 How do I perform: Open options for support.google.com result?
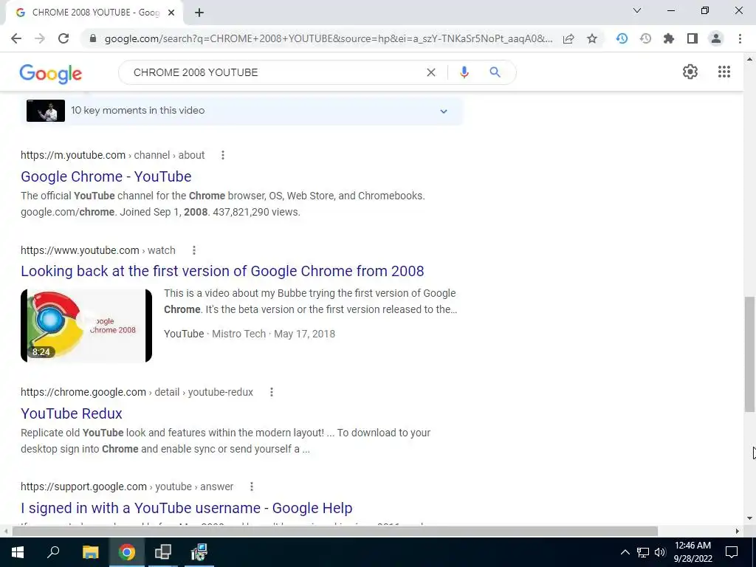[x=251, y=487]
